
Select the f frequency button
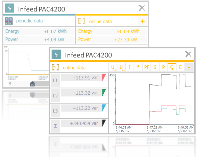[x=138, y=67]
